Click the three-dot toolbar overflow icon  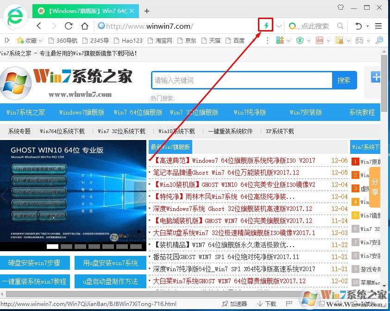click(267, 40)
